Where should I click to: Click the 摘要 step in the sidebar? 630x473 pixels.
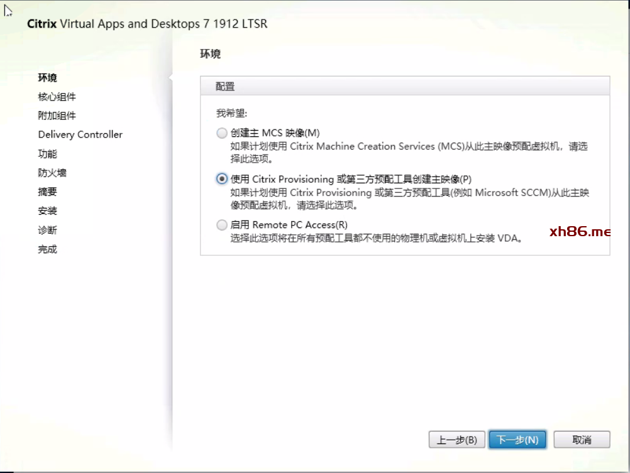(x=48, y=192)
